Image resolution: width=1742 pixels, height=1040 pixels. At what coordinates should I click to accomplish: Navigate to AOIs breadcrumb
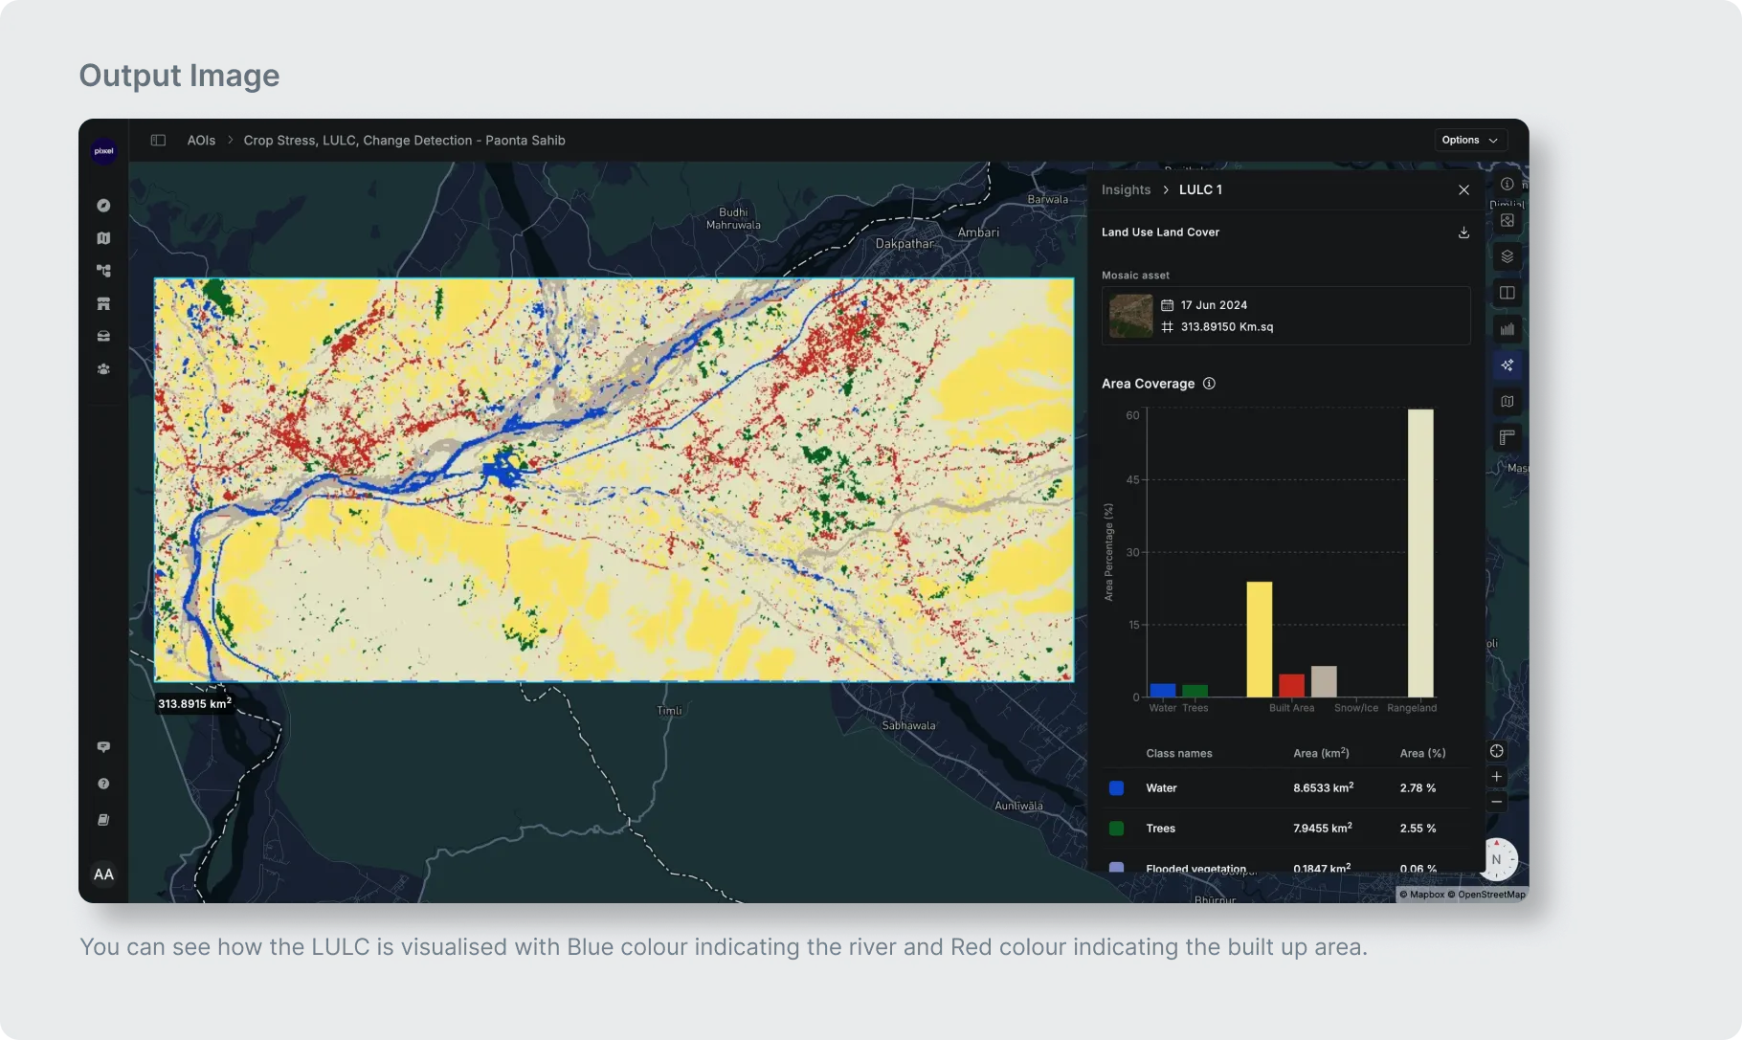click(x=201, y=141)
